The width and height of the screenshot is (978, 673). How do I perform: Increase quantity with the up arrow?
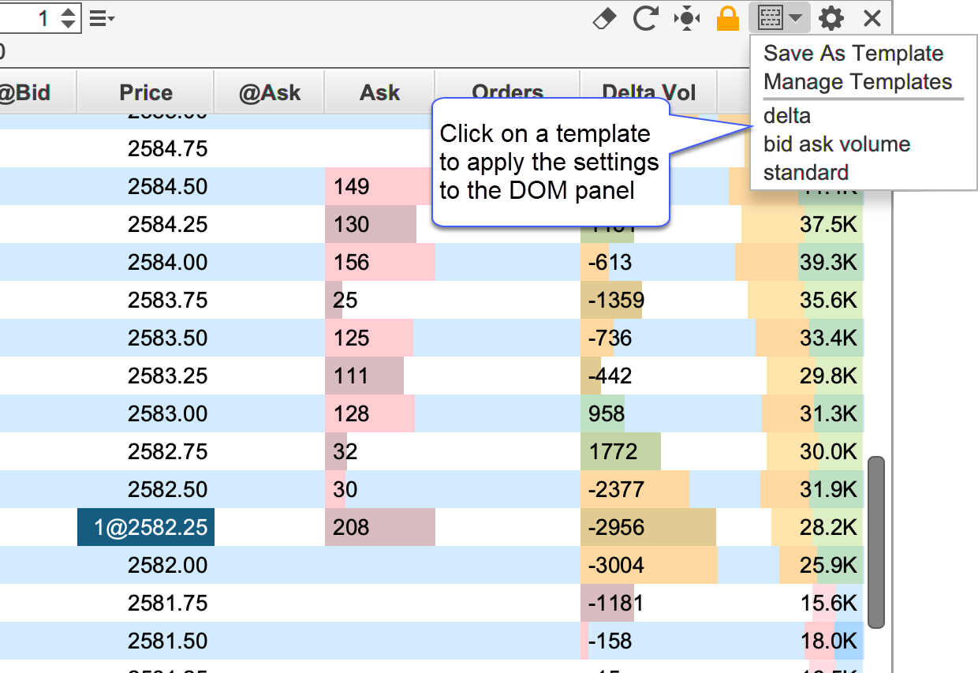click(x=69, y=12)
